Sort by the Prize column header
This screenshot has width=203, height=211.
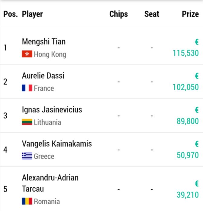pyautogui.click(x=190, y=14)
